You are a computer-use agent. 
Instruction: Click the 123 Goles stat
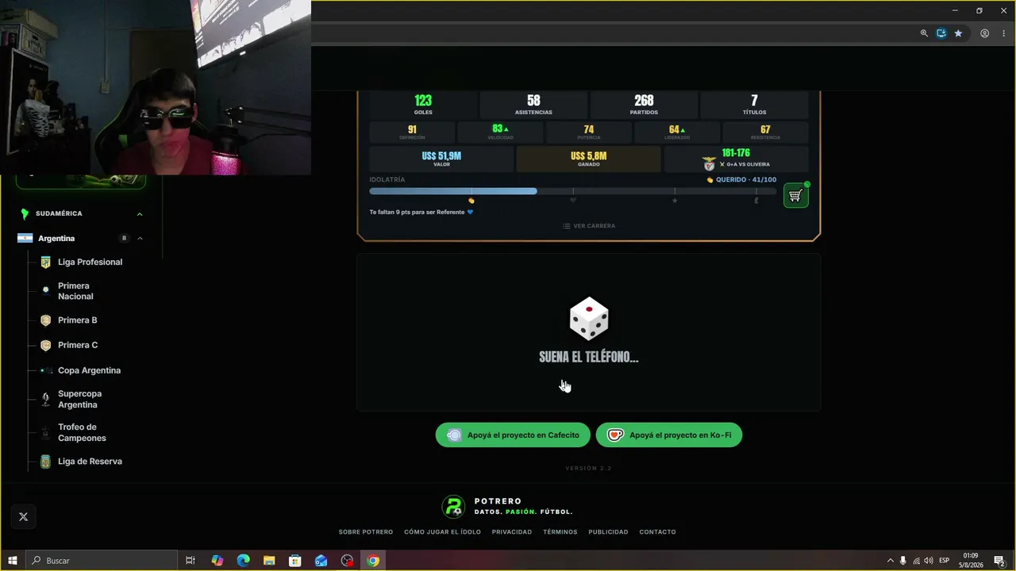[x=423, y=105]
